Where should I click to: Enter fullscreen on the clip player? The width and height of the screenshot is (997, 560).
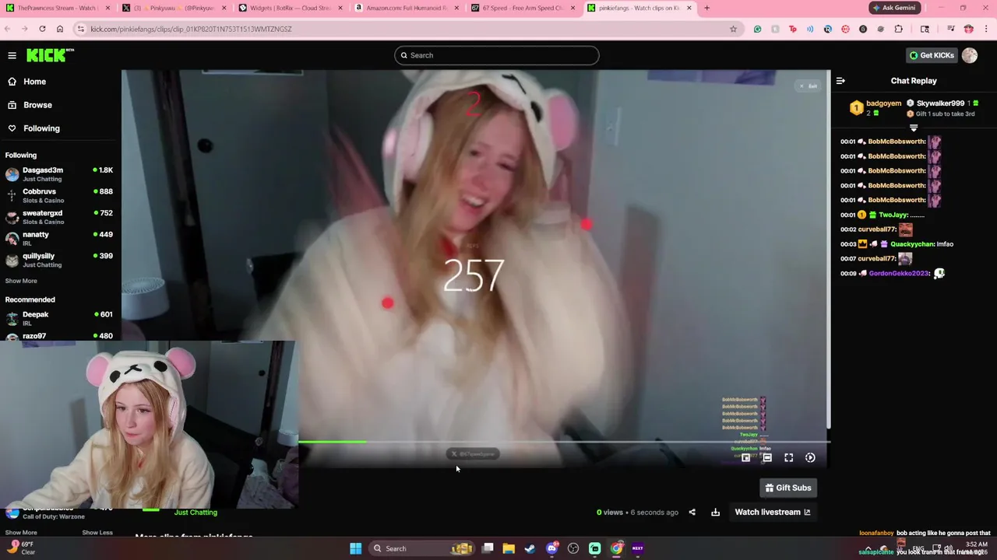(x=788, y=458)
